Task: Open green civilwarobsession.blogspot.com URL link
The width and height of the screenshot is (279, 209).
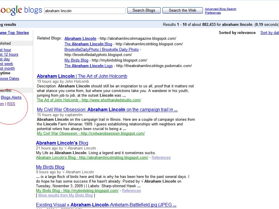Action: pos(91,134)
